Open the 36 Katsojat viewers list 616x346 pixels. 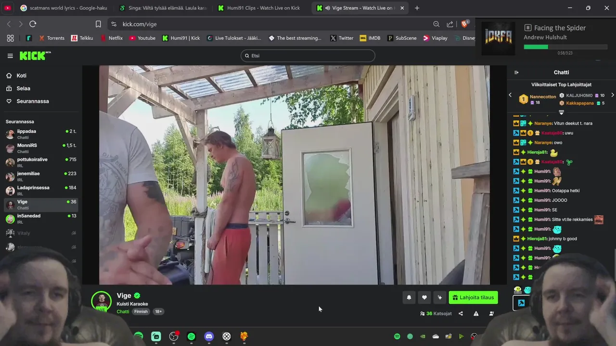point(436,313)
